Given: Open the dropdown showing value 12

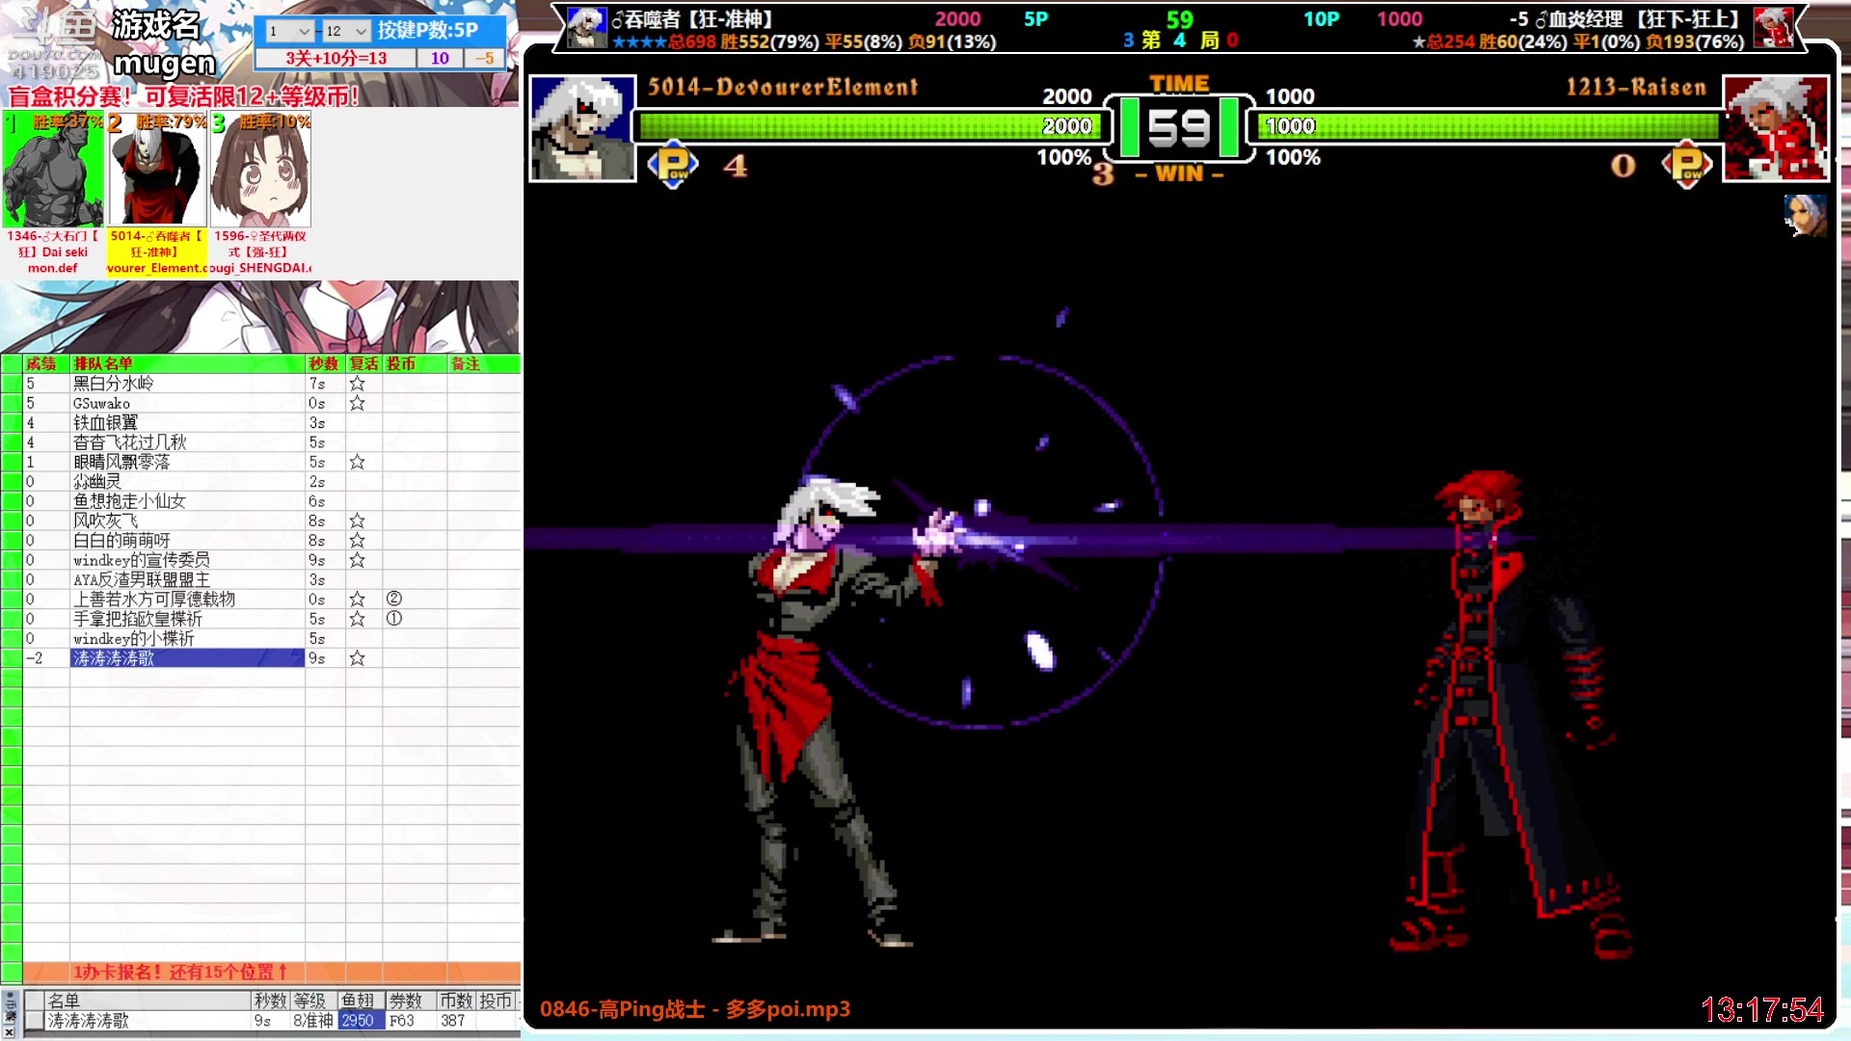Looking at the screenshot, I should [x=346, y=31].
